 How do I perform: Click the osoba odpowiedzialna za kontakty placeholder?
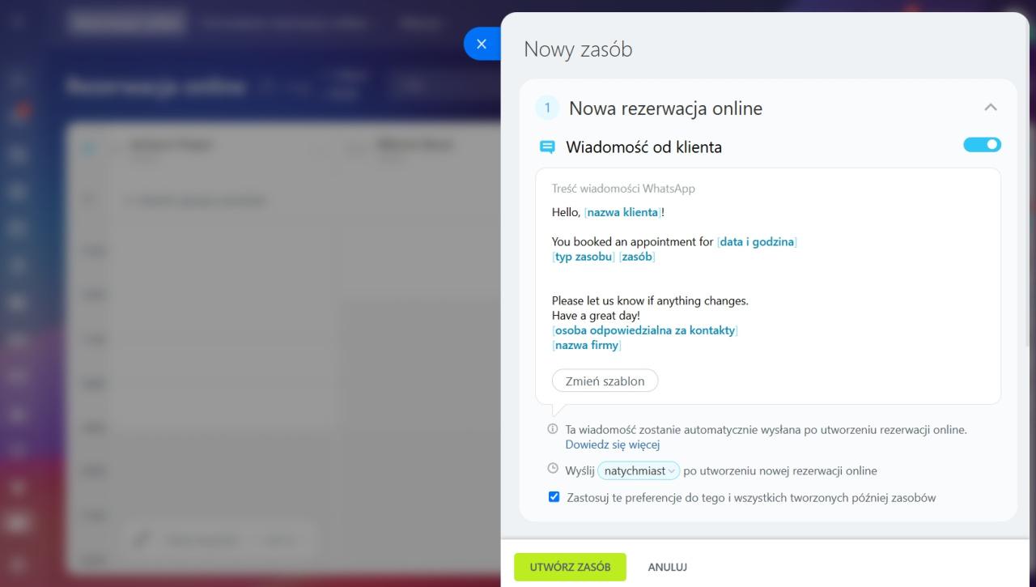(645, 330)
